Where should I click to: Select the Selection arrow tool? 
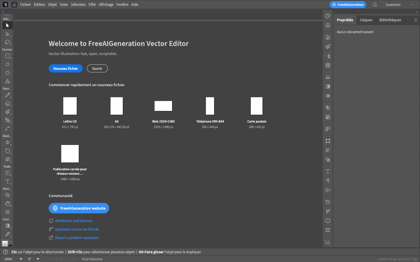(8, 25)
